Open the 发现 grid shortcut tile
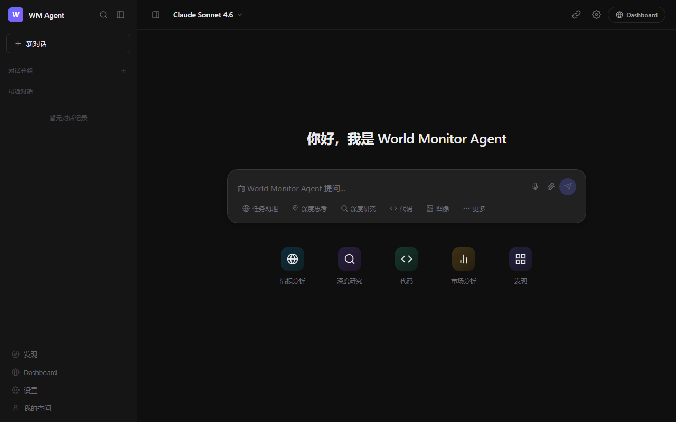 click(x=521, y=266)
